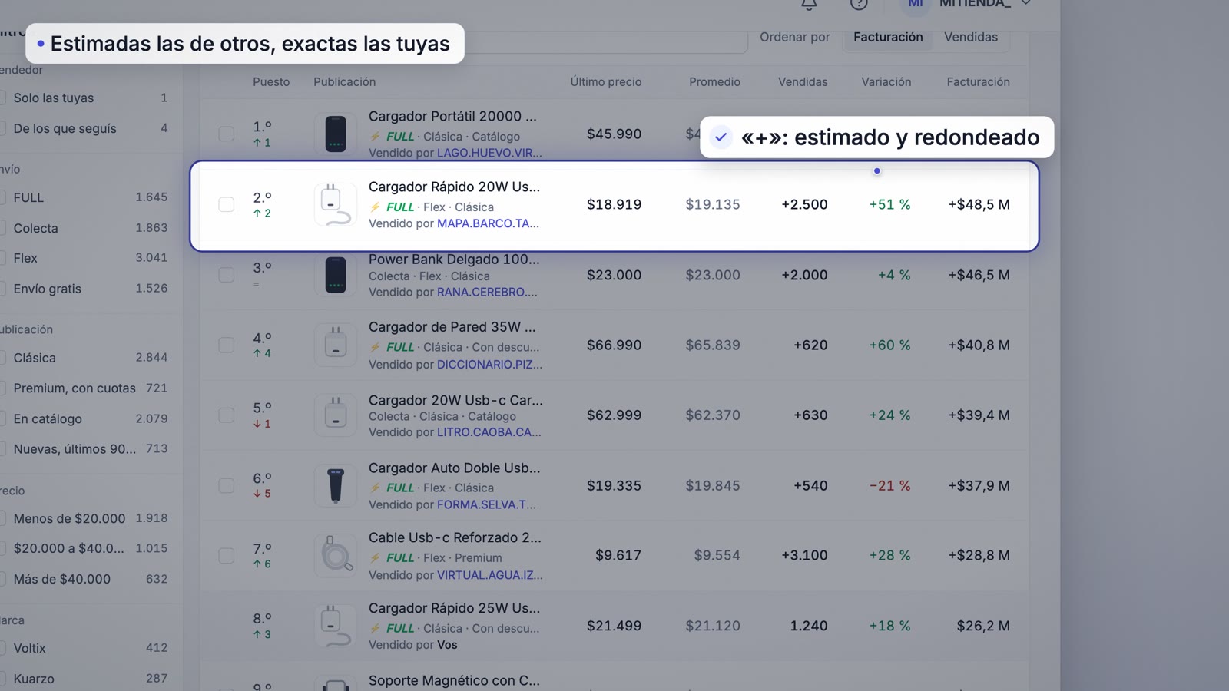Screen dimensions: 1229x691
Task: Open the Cable Usb-c Reforzado 2... listing title
Action: coord(455,537)
